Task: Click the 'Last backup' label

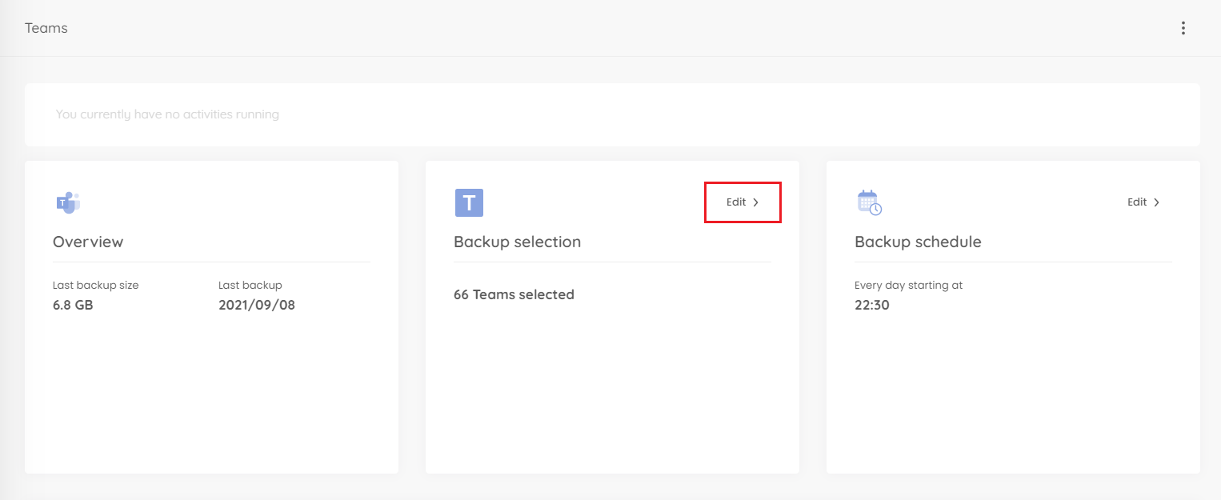Action: [x=250, y=285]
